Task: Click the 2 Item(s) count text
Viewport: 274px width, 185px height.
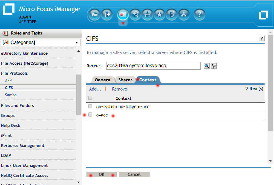Action: (255, 89)
